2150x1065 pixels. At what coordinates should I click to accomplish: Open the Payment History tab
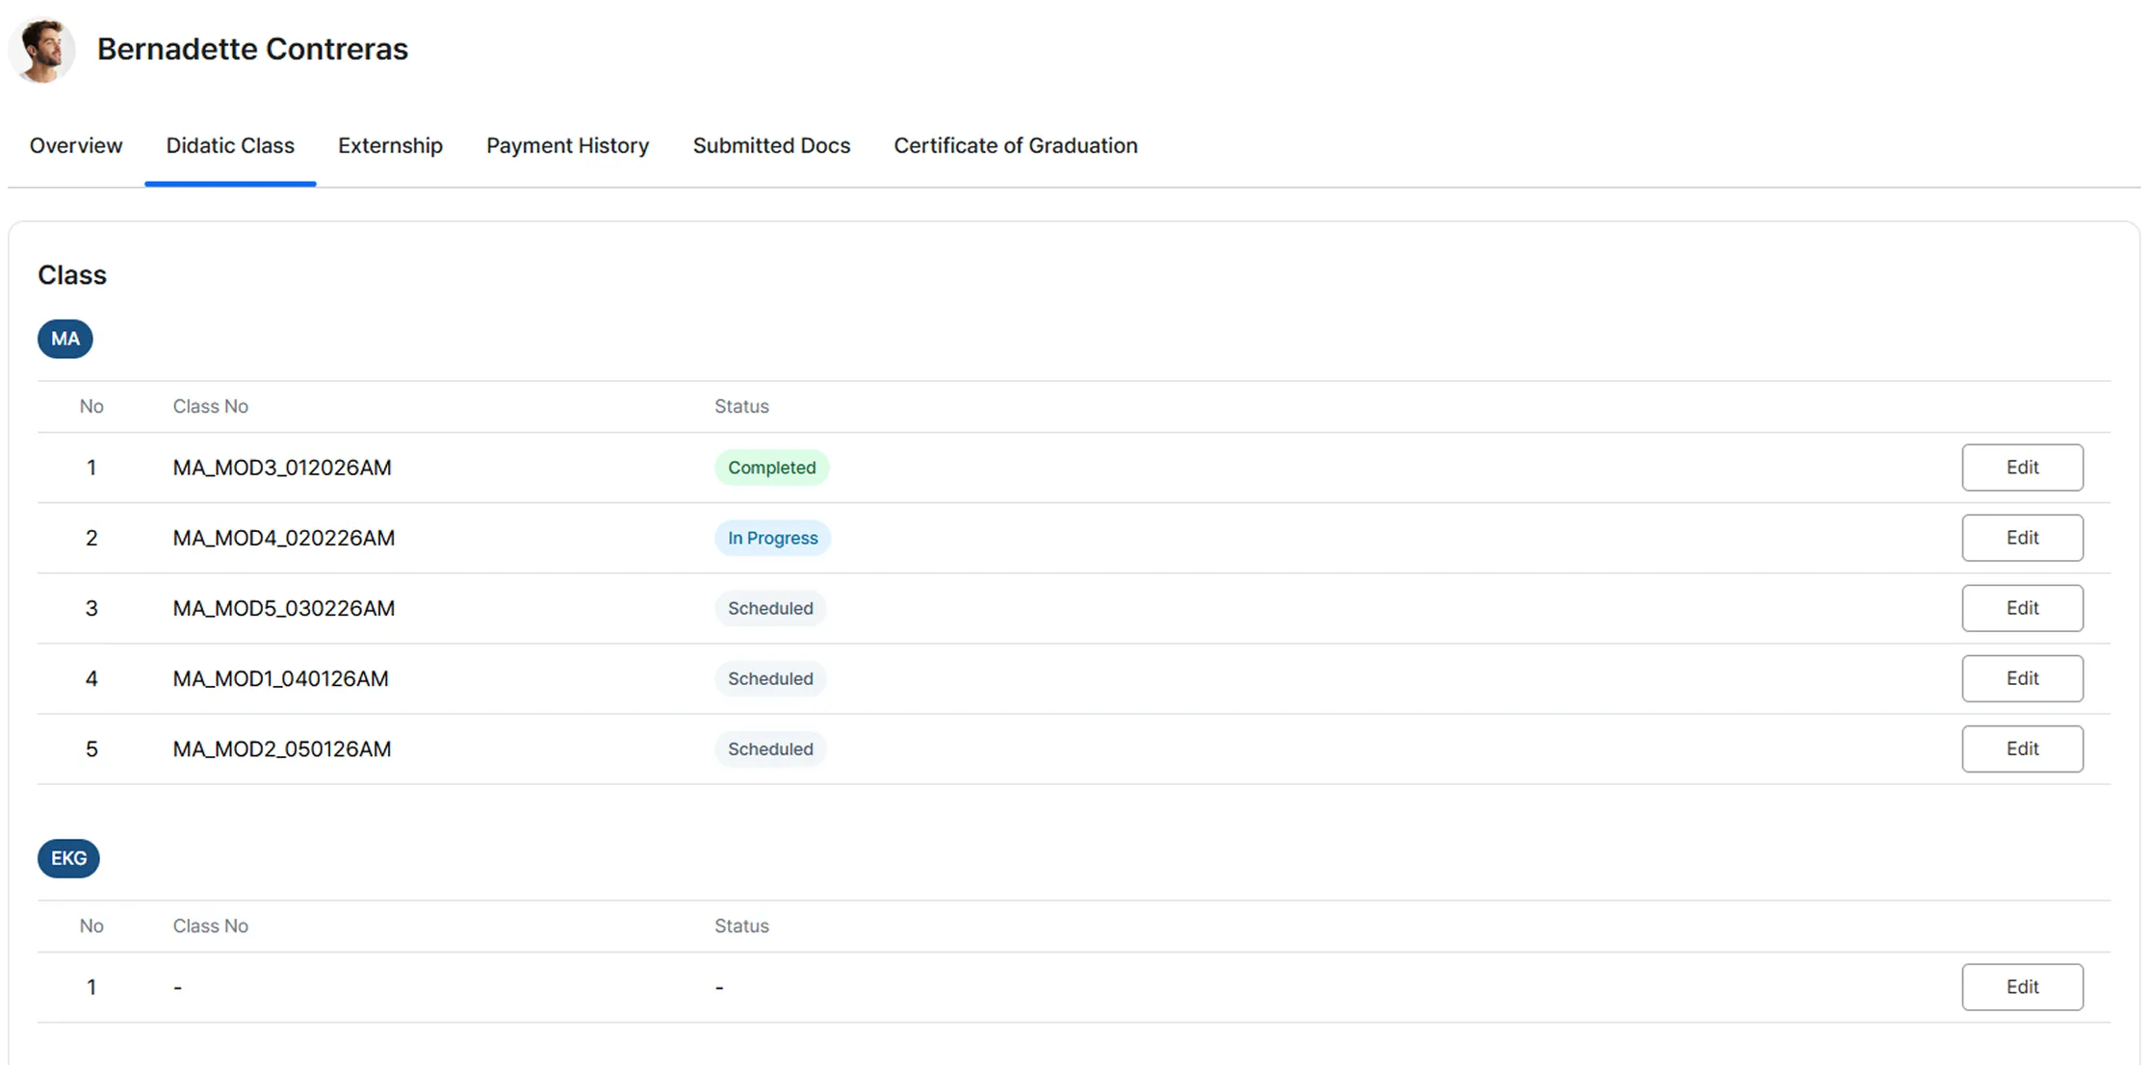coord(567,145)
